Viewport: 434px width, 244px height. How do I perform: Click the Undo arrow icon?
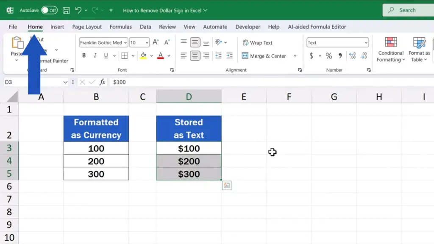coord(78,10)
